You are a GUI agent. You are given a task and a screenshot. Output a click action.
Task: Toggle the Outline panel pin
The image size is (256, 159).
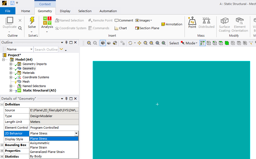66,42
